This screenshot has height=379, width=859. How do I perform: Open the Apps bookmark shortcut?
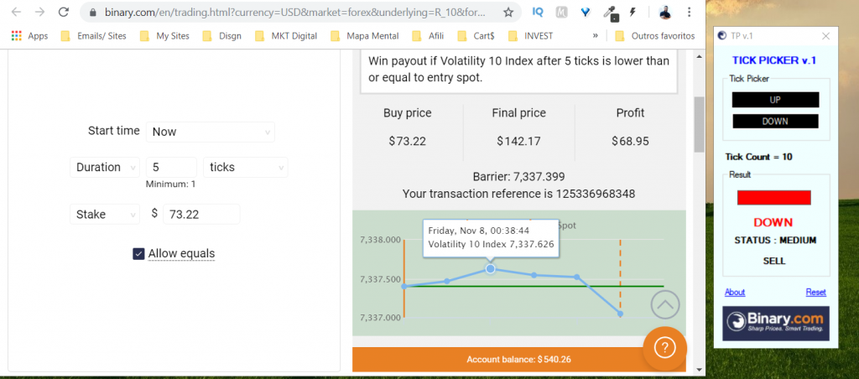tap(29, 36)
